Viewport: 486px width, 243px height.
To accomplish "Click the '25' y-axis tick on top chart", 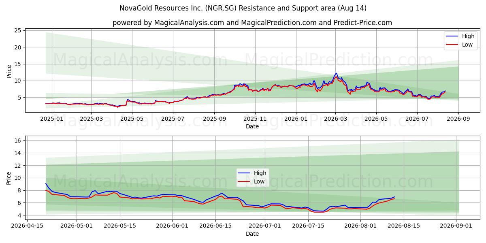I will (18, 30).
